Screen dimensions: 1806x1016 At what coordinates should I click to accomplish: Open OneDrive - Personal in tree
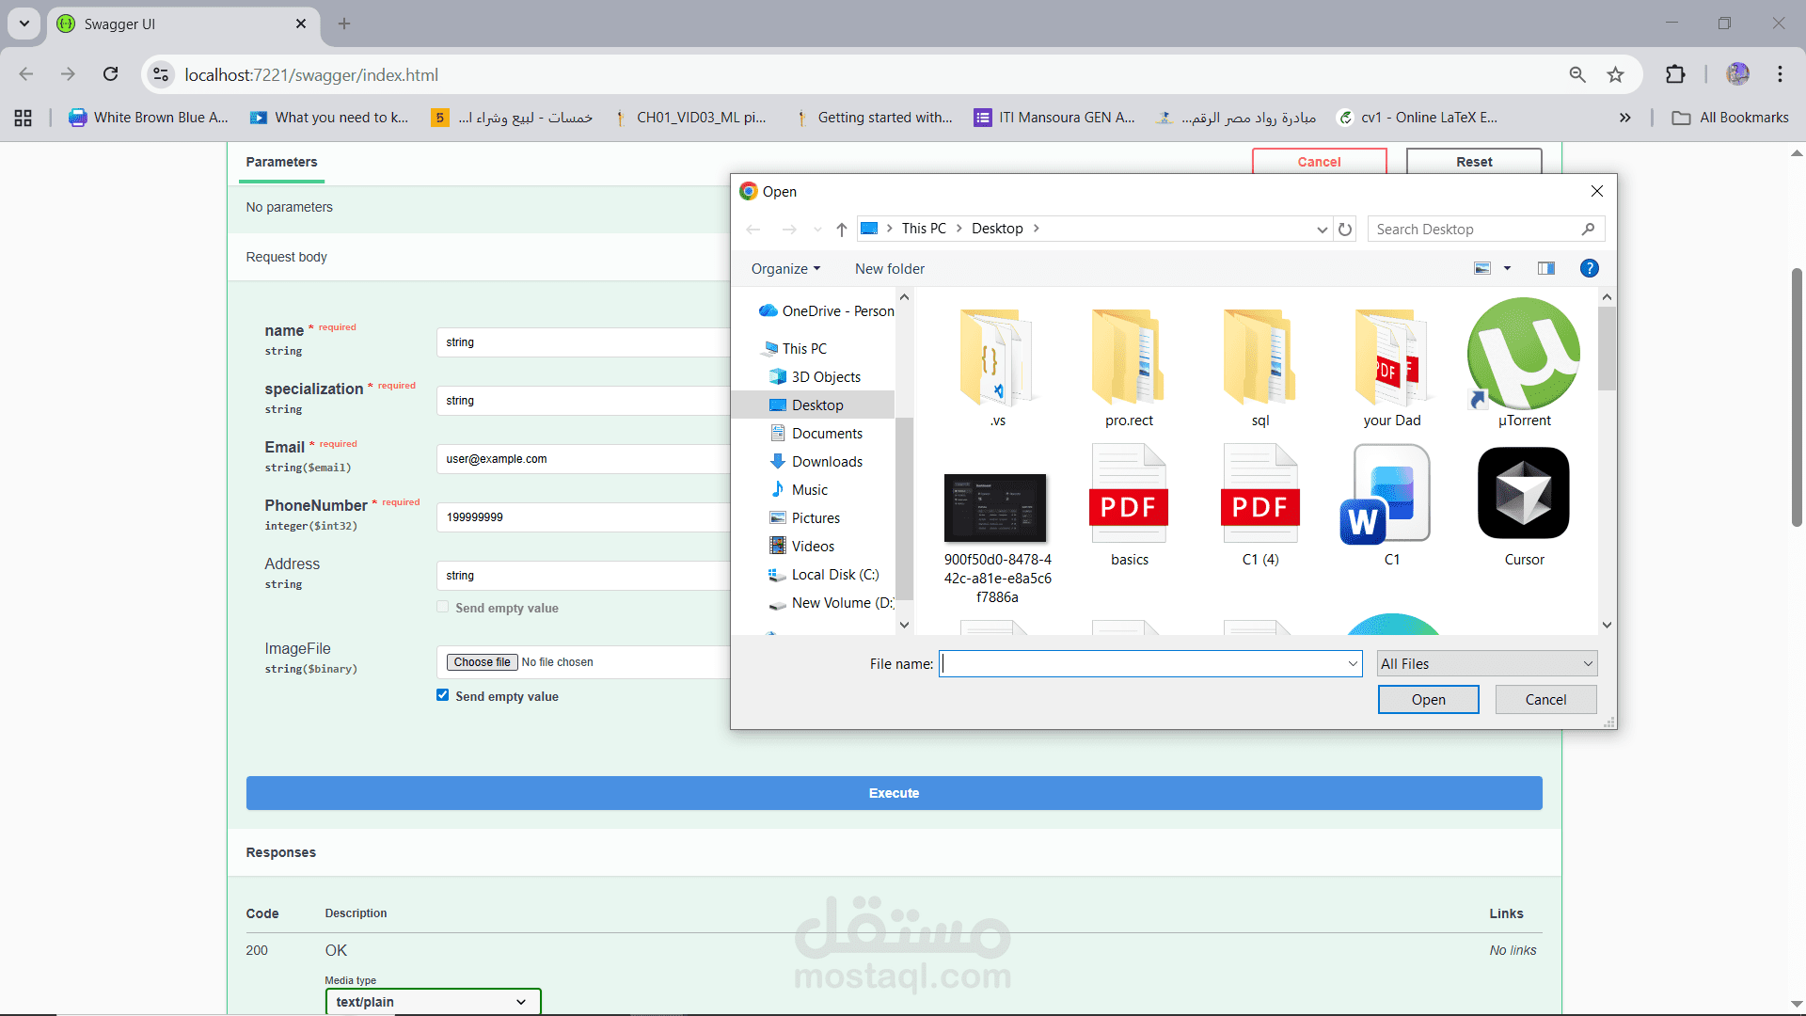pos(826,310)
